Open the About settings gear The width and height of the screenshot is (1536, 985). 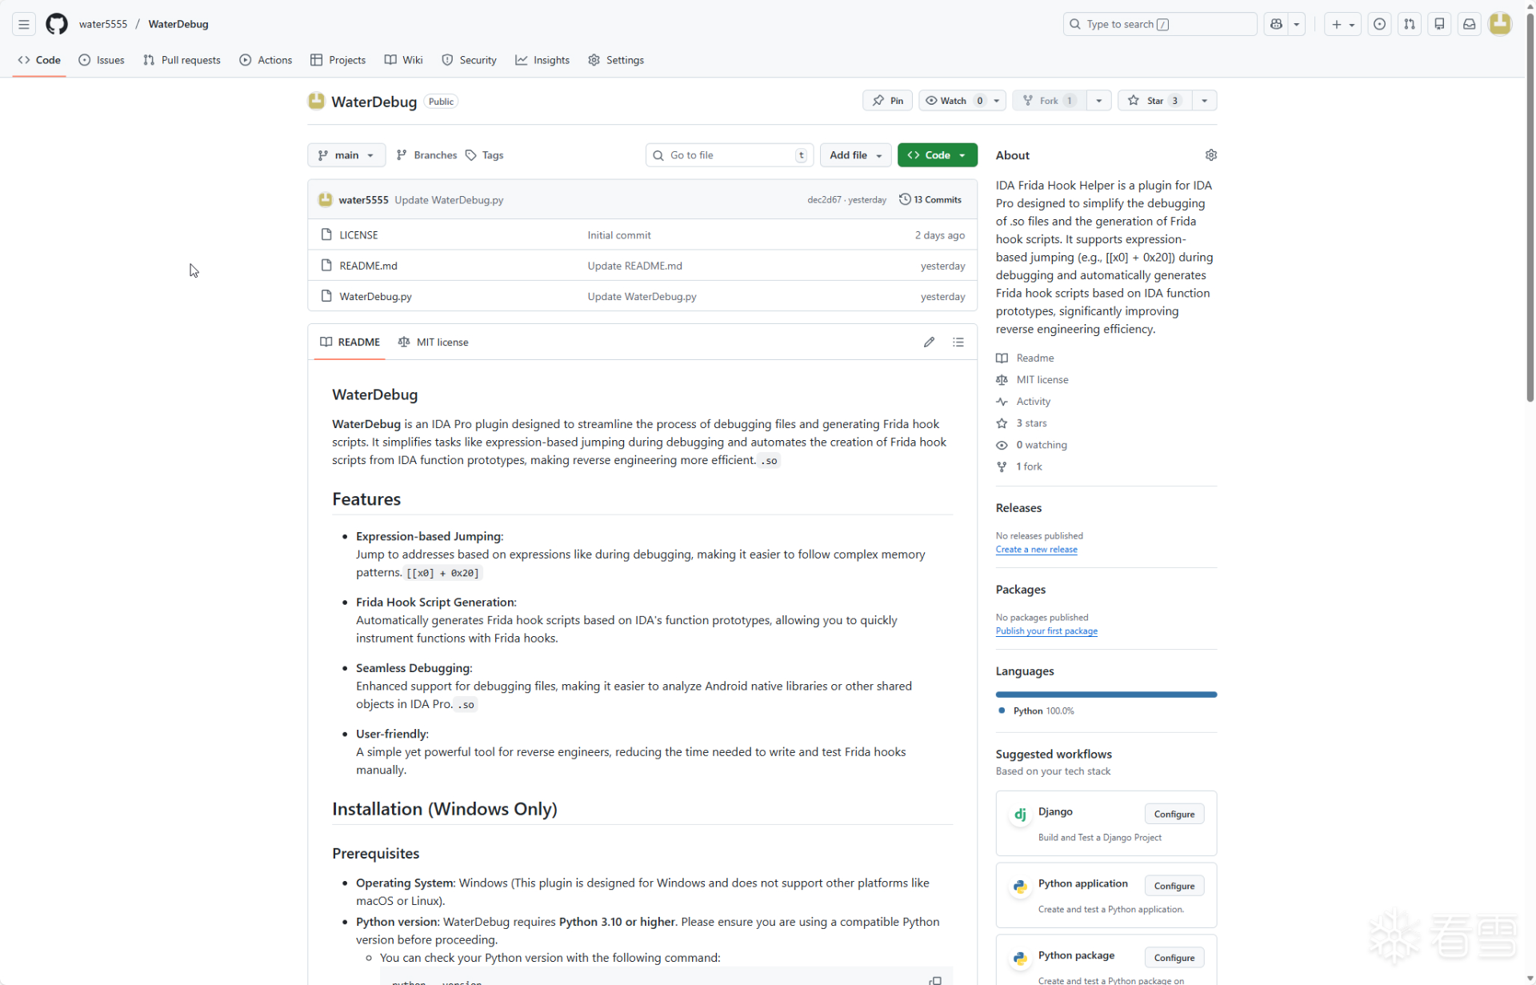tap(1210, 155)
